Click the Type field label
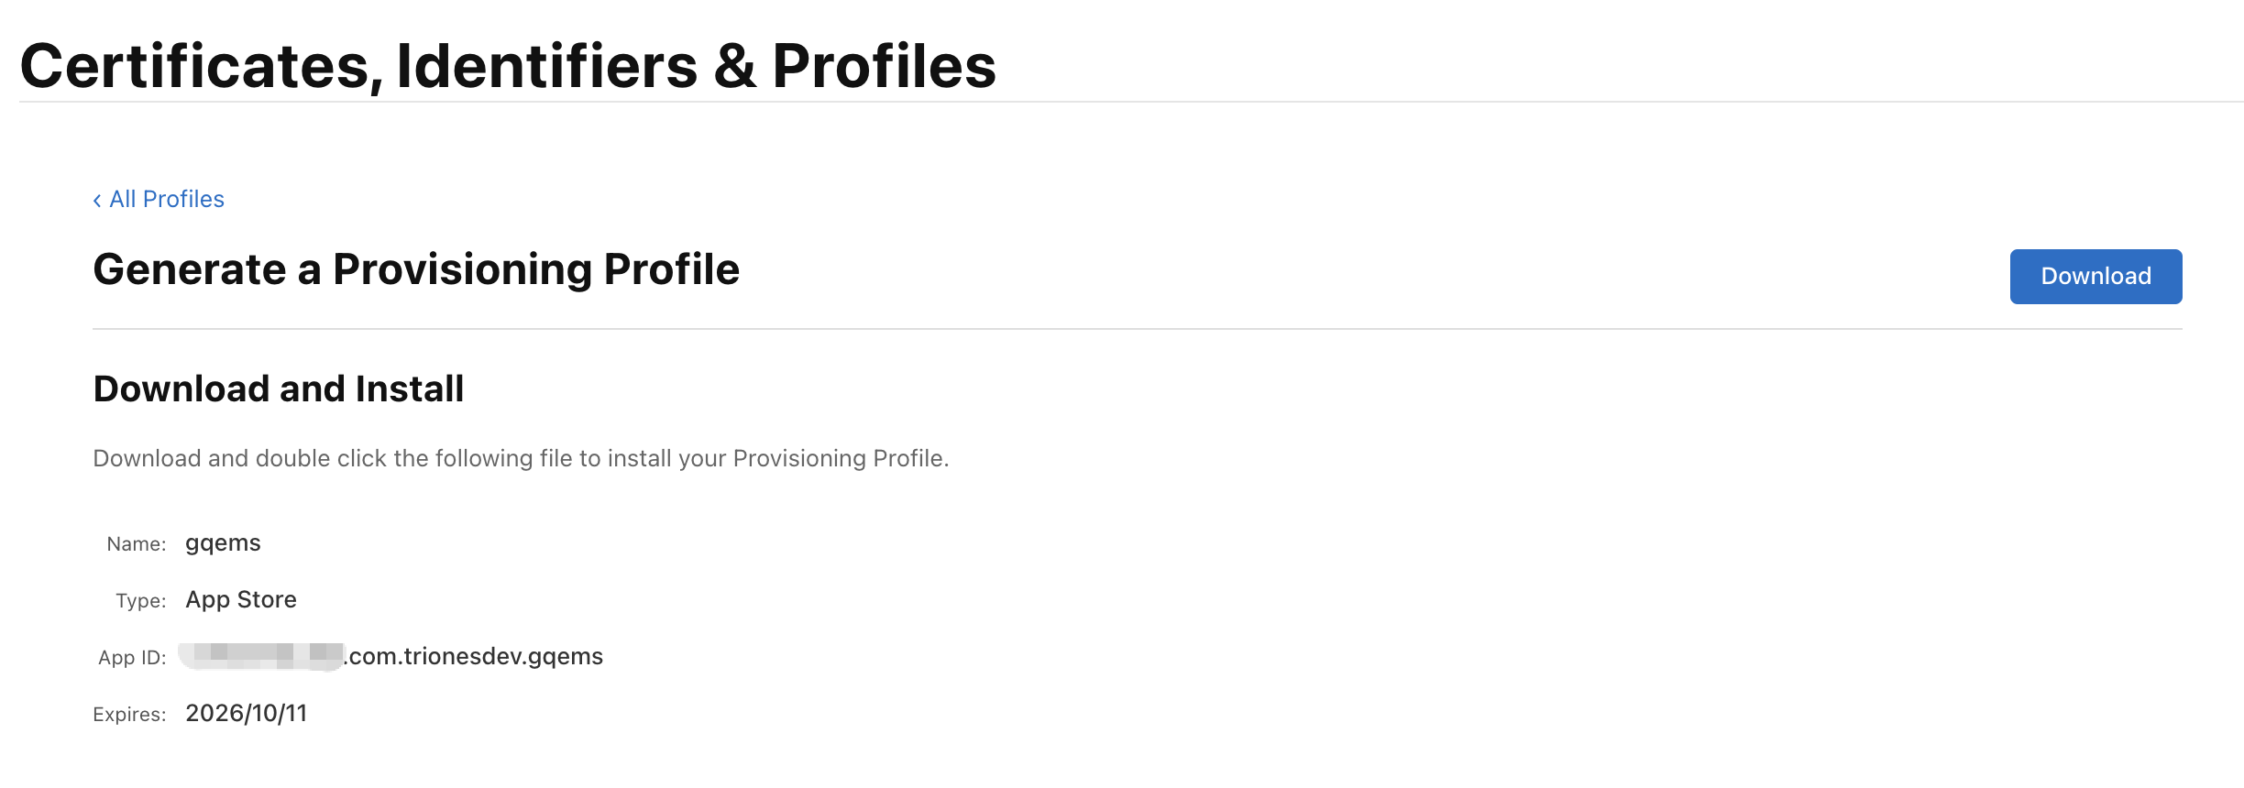 [140, 601]
